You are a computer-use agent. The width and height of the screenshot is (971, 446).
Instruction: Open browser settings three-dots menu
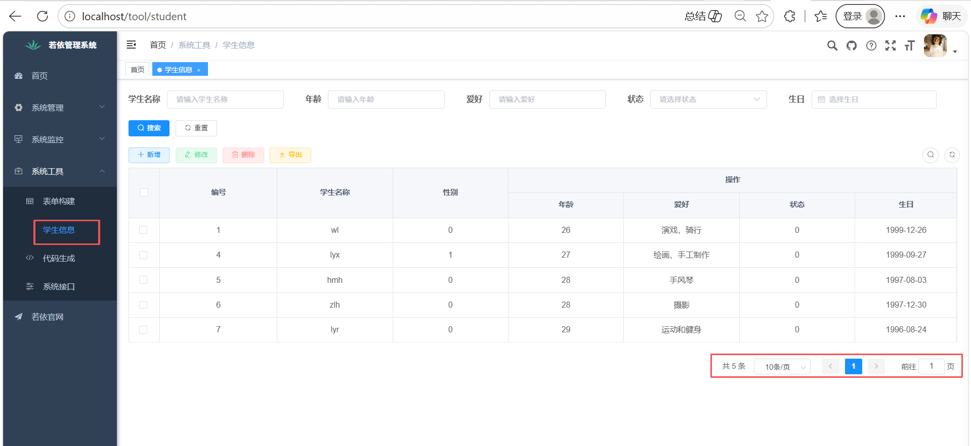coord(900,16)
